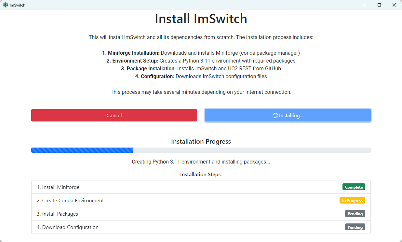402x242 pixels.
Task: Maximize the ImSwitch window
Action: click(x=379, y=5)
